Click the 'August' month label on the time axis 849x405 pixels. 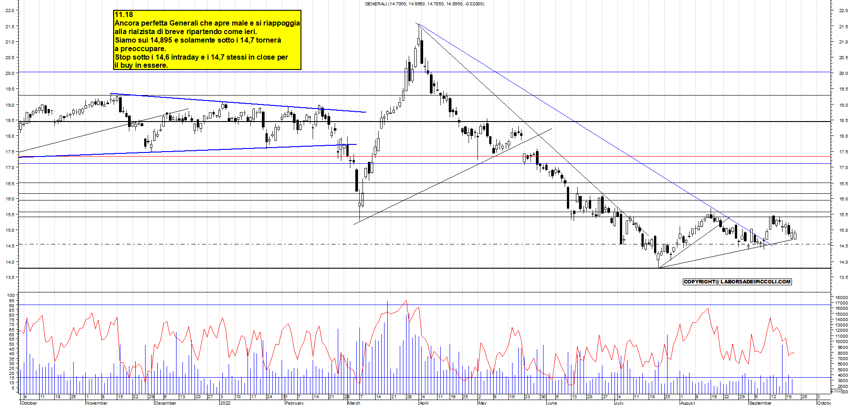point(687,403)
